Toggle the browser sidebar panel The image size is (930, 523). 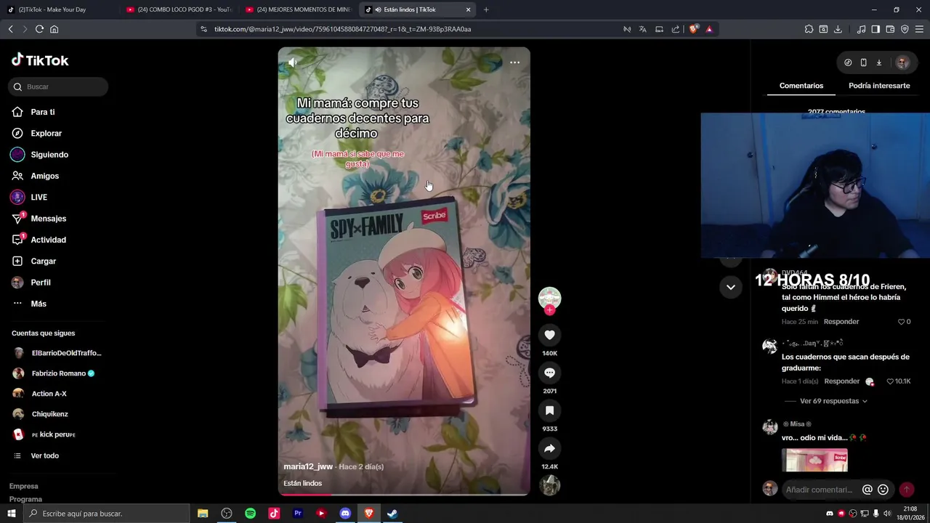876,29
